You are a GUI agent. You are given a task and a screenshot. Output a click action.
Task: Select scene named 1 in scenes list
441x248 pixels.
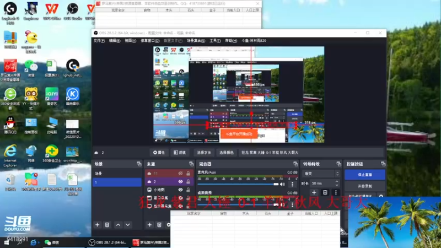117,182
